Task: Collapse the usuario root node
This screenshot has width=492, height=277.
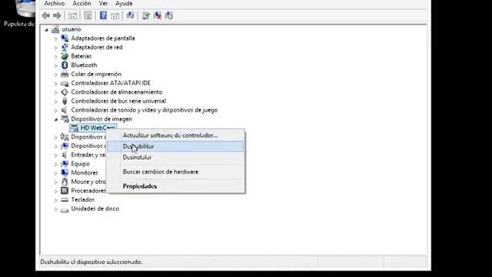Action: tap(47, 30)
